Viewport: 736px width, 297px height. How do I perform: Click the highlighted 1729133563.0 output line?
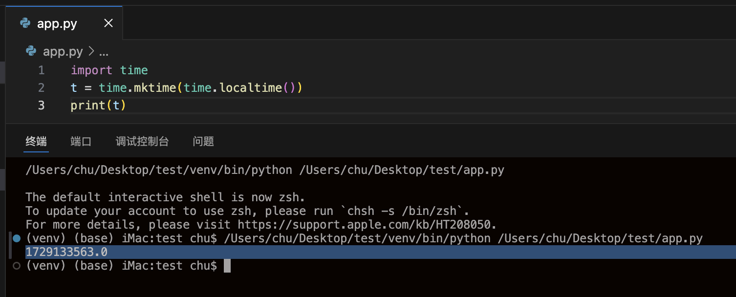(66, 252)
